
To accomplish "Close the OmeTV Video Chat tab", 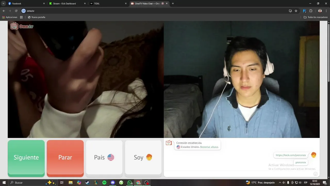I will (167, 4).
